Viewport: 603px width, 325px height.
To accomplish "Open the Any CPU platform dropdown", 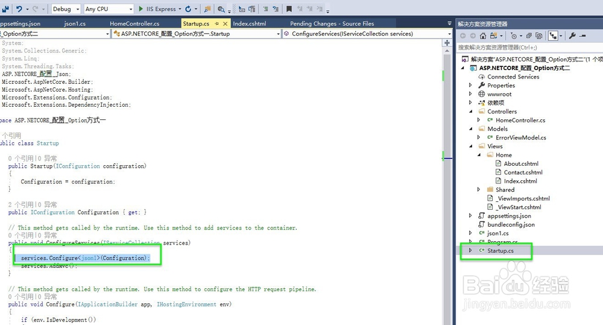I will pyautogui.click(x=131, y=9).
